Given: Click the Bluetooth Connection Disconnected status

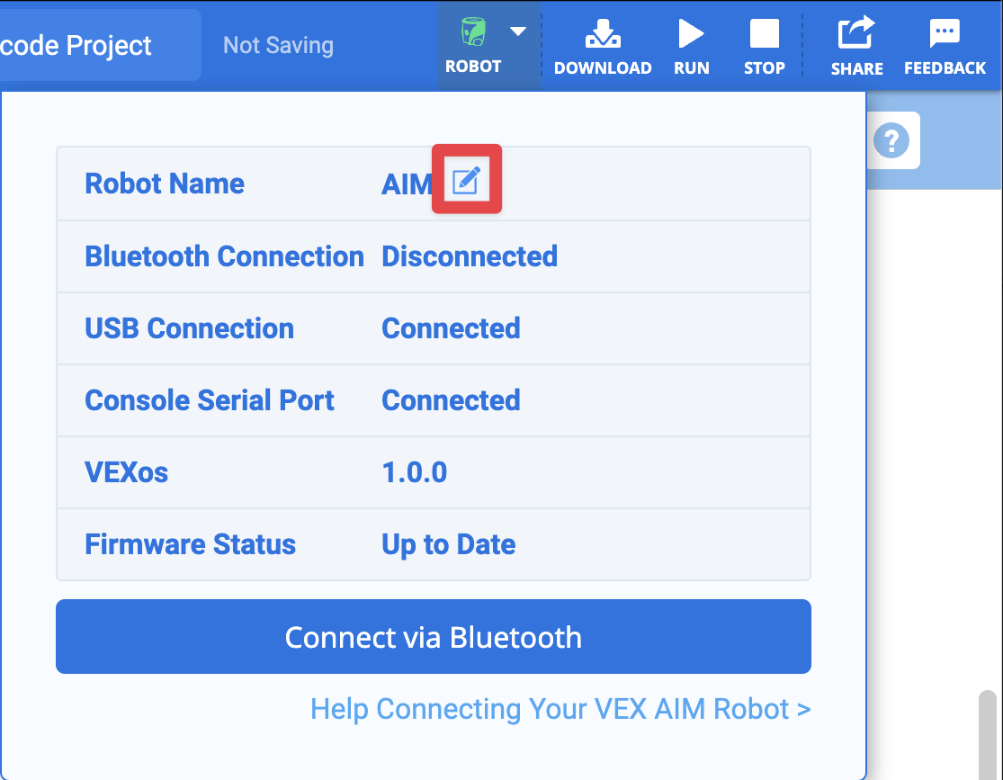Looking at the screenshot, I should tap(470, 256).
